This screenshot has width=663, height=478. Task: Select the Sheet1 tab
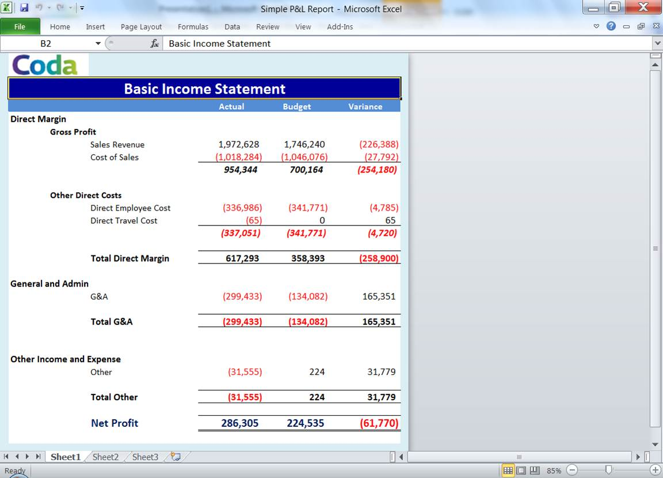click(66, 457)
